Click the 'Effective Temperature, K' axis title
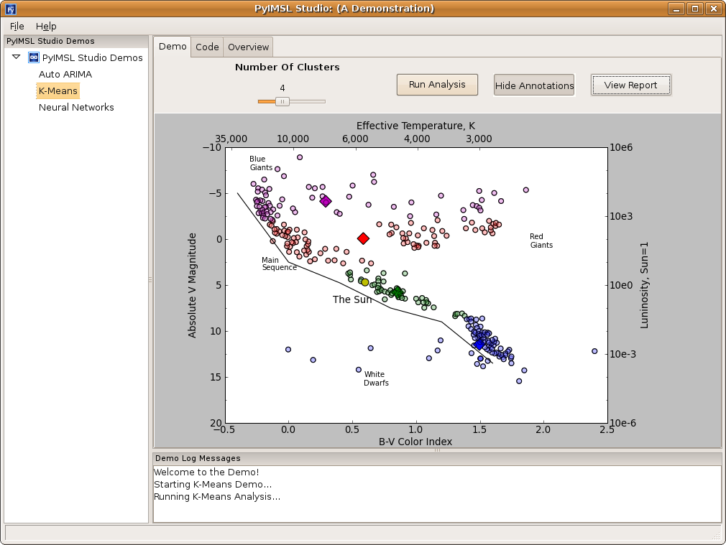The height and width of the screenshot is (545, 726). coord(415,126)
